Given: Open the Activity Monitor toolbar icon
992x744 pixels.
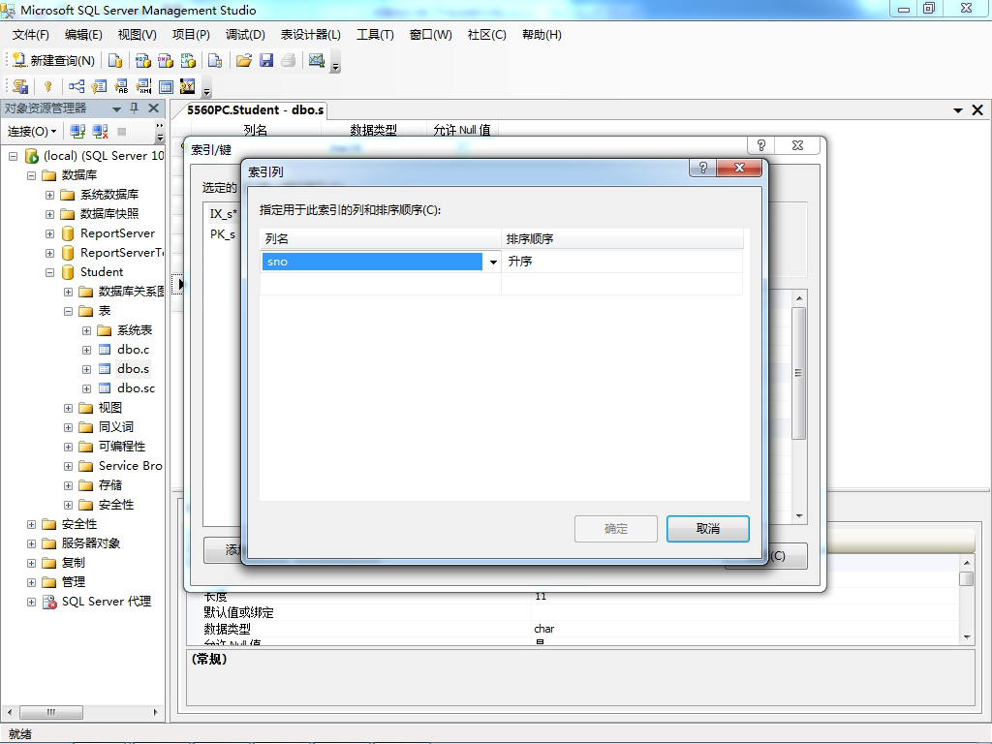Looking at the screenshot, I should click(x=317, y=60).
